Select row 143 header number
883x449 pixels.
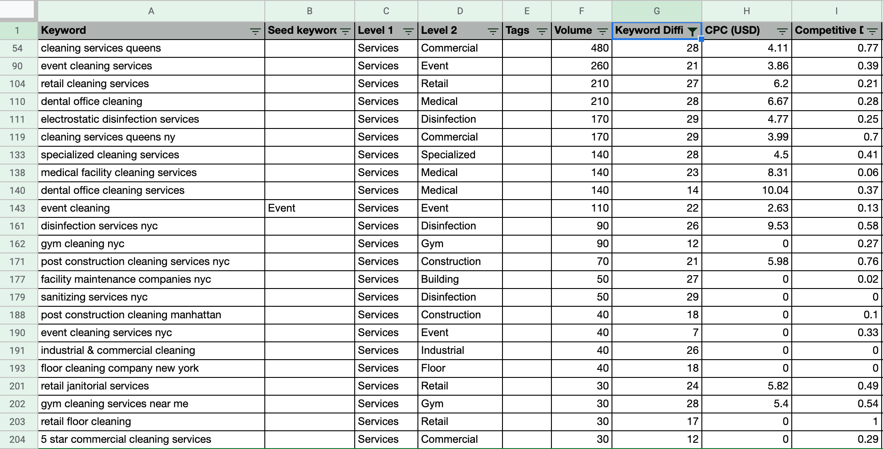point(19,208)
